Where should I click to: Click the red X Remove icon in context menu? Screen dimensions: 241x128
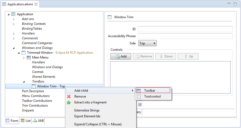(69, 96)
